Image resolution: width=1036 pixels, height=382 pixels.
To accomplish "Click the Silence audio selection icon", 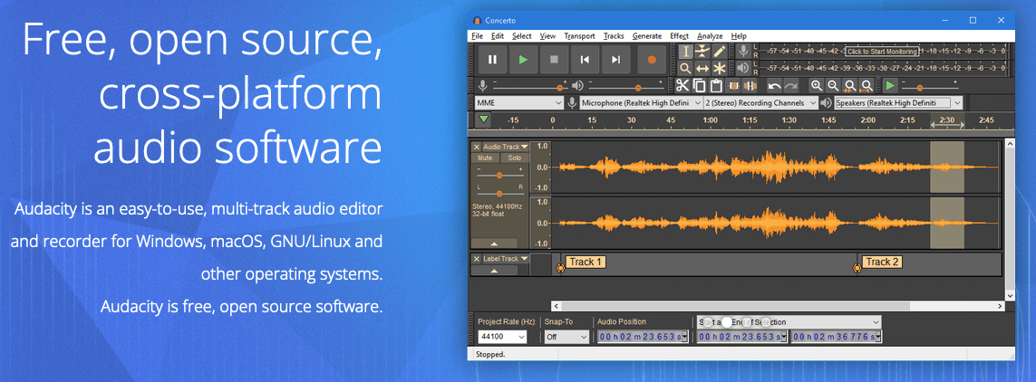I will point(750,85).
